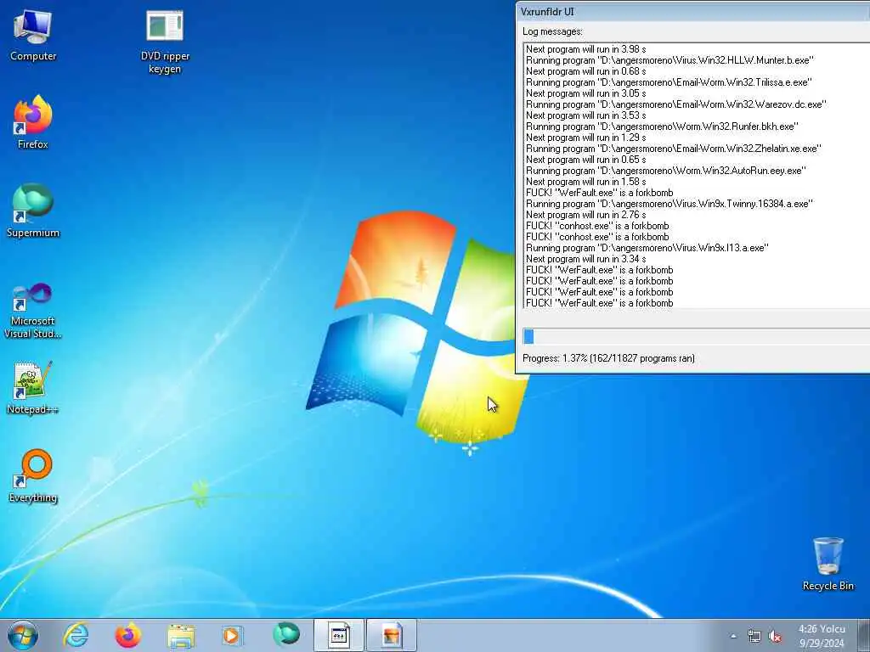This screenshot has height=652, width=870.
Task: Click the Vxrunfldr progress bar
Action: click(697, 336)
